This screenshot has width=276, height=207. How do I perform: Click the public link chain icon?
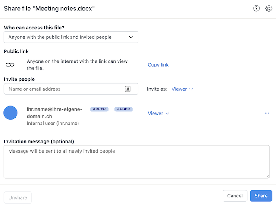coord(10,65)
